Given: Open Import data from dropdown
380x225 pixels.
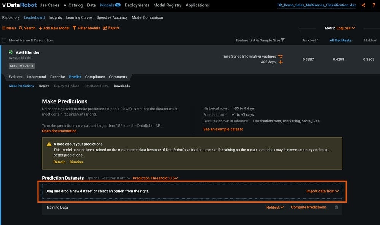Looking at the screenshot, I should point(322,191).
